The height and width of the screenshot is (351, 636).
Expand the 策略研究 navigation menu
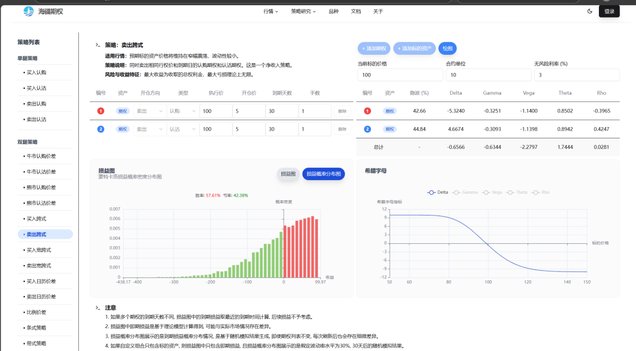tap(303, 11)
